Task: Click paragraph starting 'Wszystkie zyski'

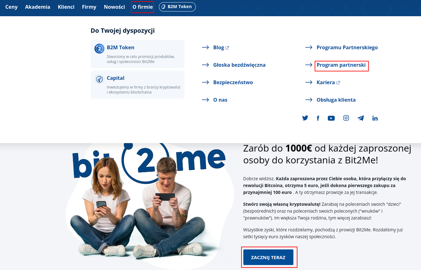Action: (x=323, y=233)
